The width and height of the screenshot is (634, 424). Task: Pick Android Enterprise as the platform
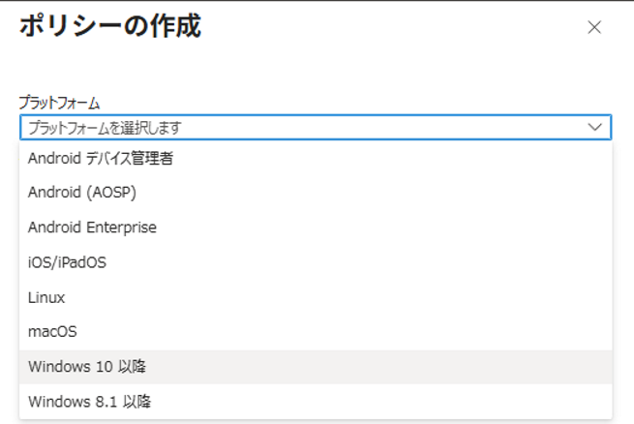coord(92,227)
